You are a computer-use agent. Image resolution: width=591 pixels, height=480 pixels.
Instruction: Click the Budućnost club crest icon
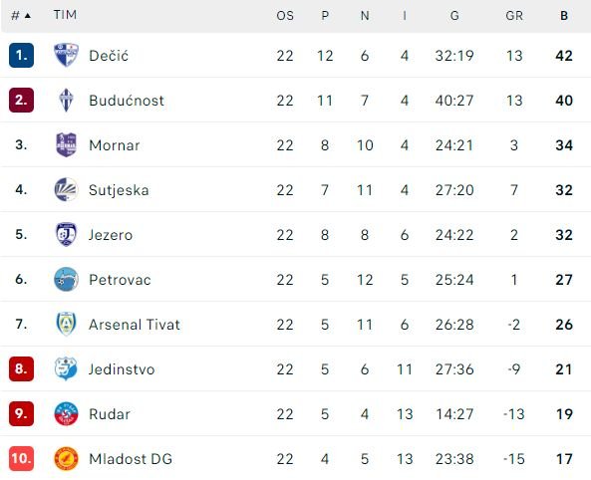[66, 101]
